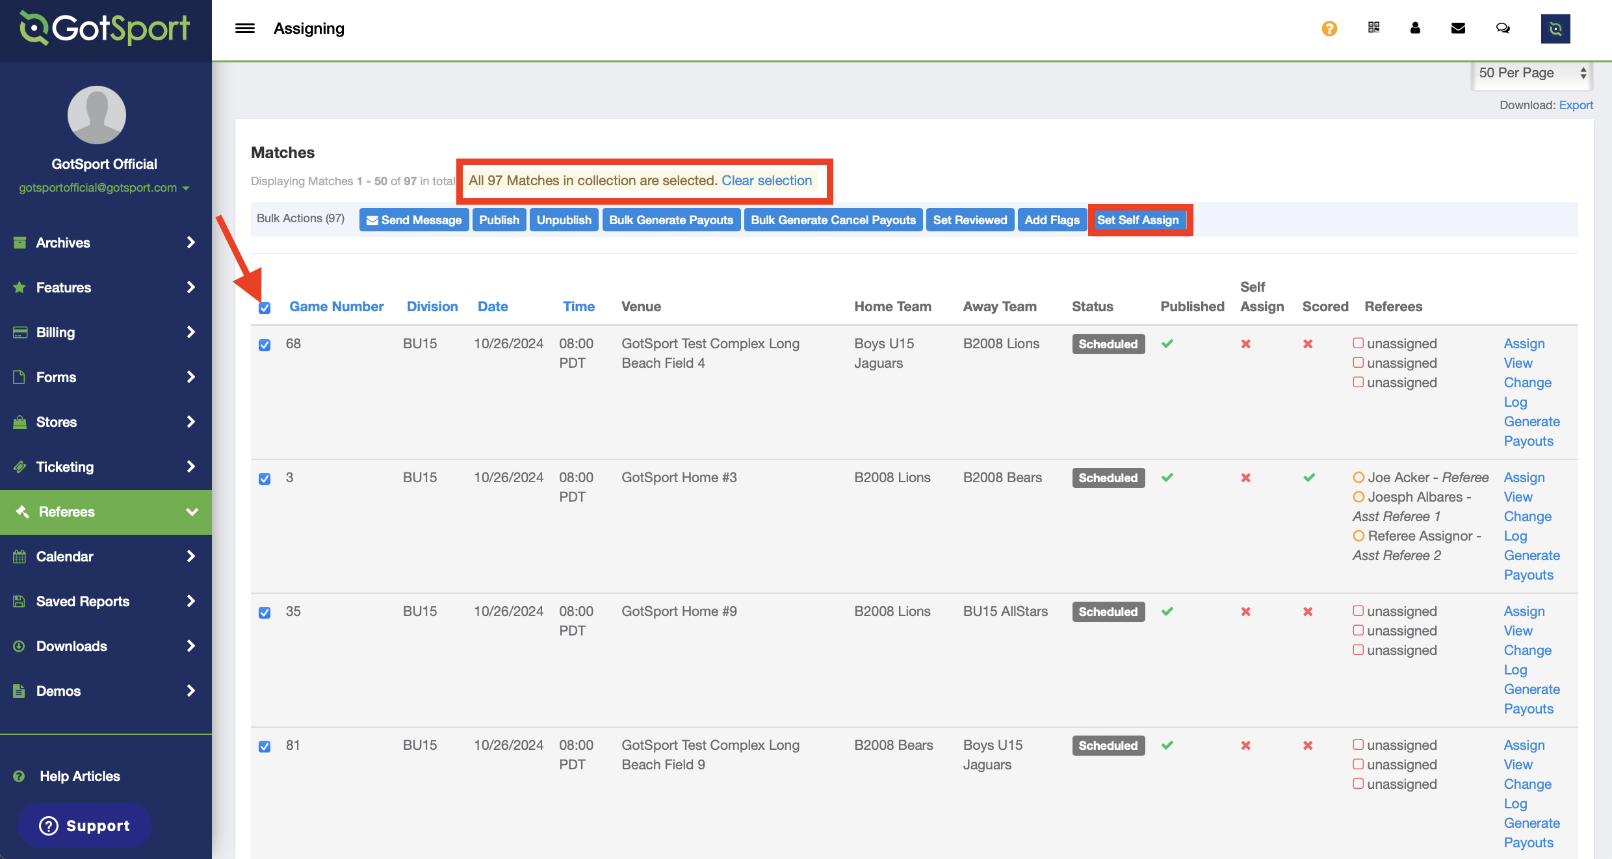This screenshot has width=1612, height=859.
Task: Click the Ticketing ticket icon
Action: click(x=20, y=467)
